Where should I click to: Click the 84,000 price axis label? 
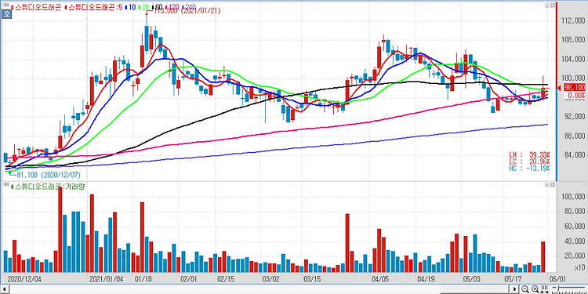point(575,155)
